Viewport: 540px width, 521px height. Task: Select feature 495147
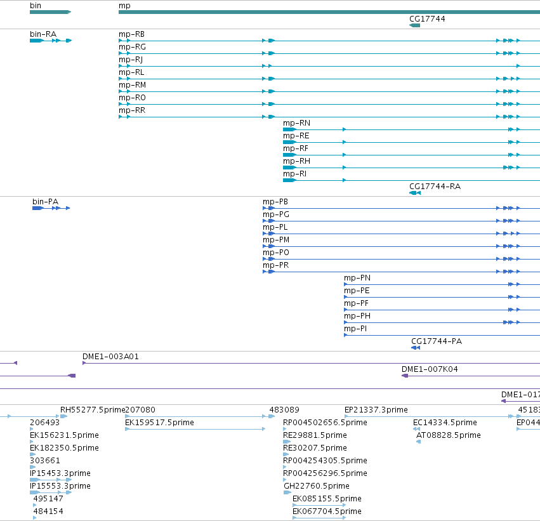tap(48, 499)
